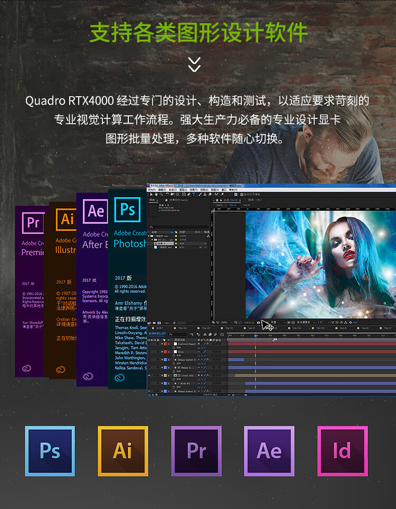The height and width of the screenshot is (509, 396).
Task: Open the fifth menu bar item (T)
Action: 193,190
